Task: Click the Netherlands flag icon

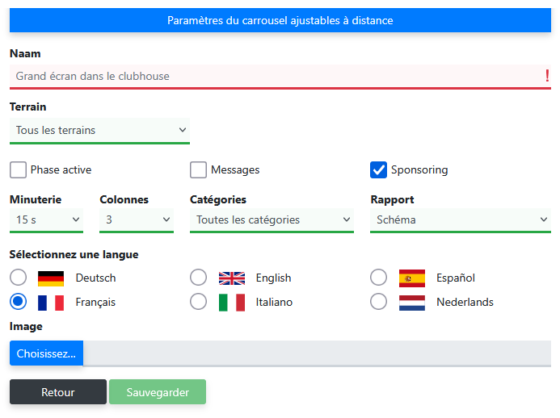Action: tap(412, 303)
